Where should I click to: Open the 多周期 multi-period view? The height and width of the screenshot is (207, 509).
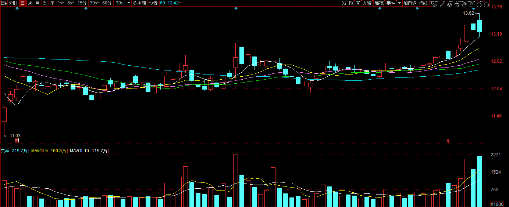coord(139,3)
